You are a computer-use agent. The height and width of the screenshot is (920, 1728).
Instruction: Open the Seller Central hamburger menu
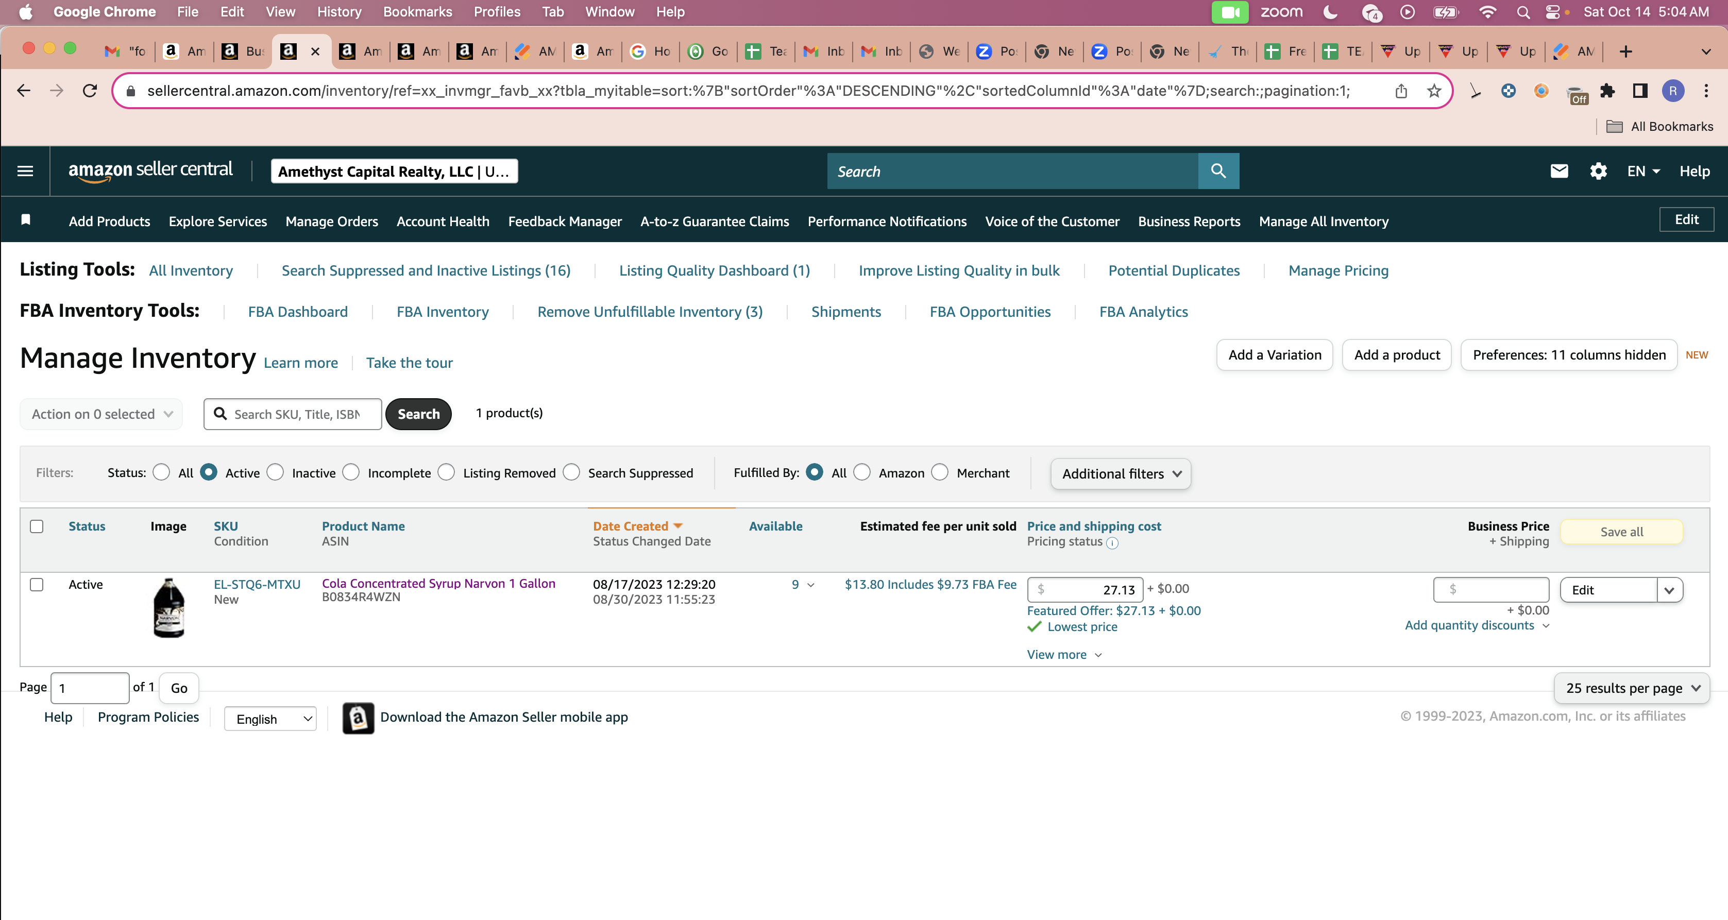coord(25,171)
